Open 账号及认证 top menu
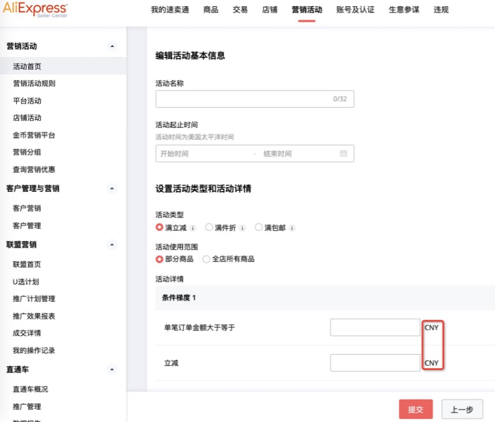Viewport: 495px width, 422px height. [x=355, y=10]
